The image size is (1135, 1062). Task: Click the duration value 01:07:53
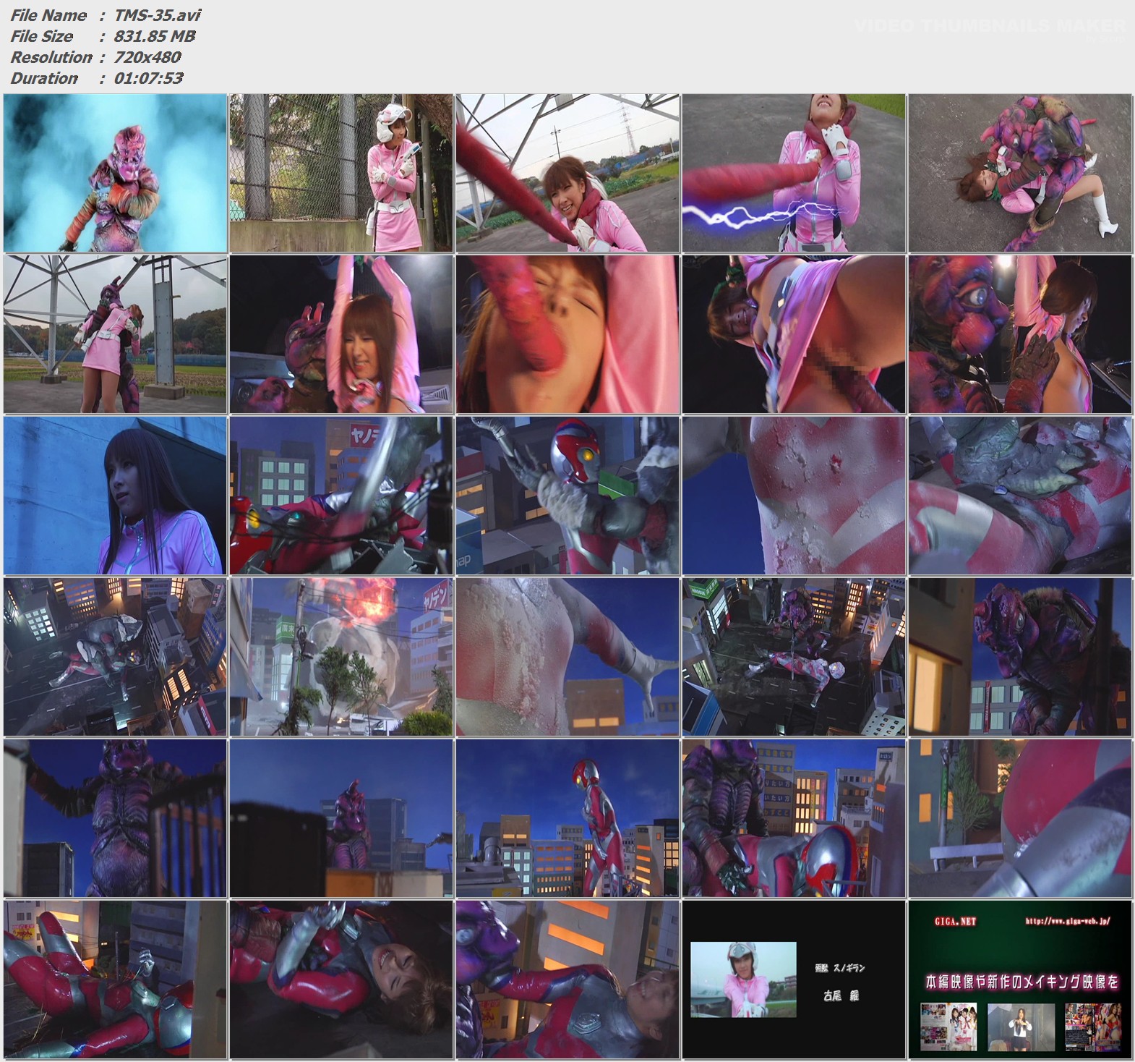148,78
